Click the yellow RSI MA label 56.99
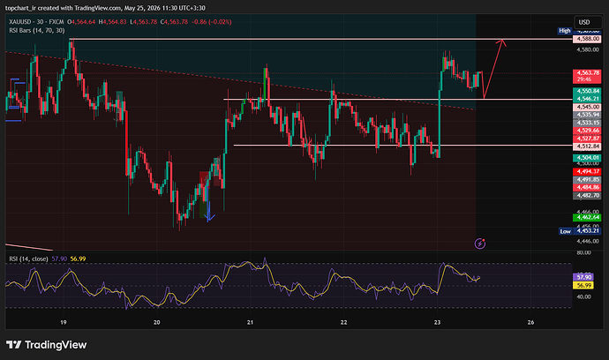The height and width of the screenshot is (360, 609). click(x=583, y=285)
